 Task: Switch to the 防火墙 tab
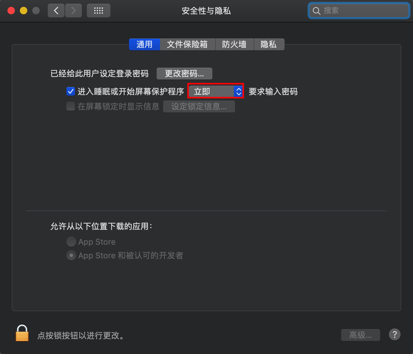coord(234,44)
